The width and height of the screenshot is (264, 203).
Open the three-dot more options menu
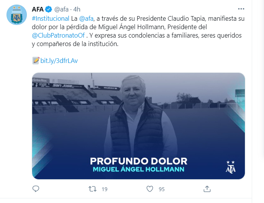tap(241, 9)
